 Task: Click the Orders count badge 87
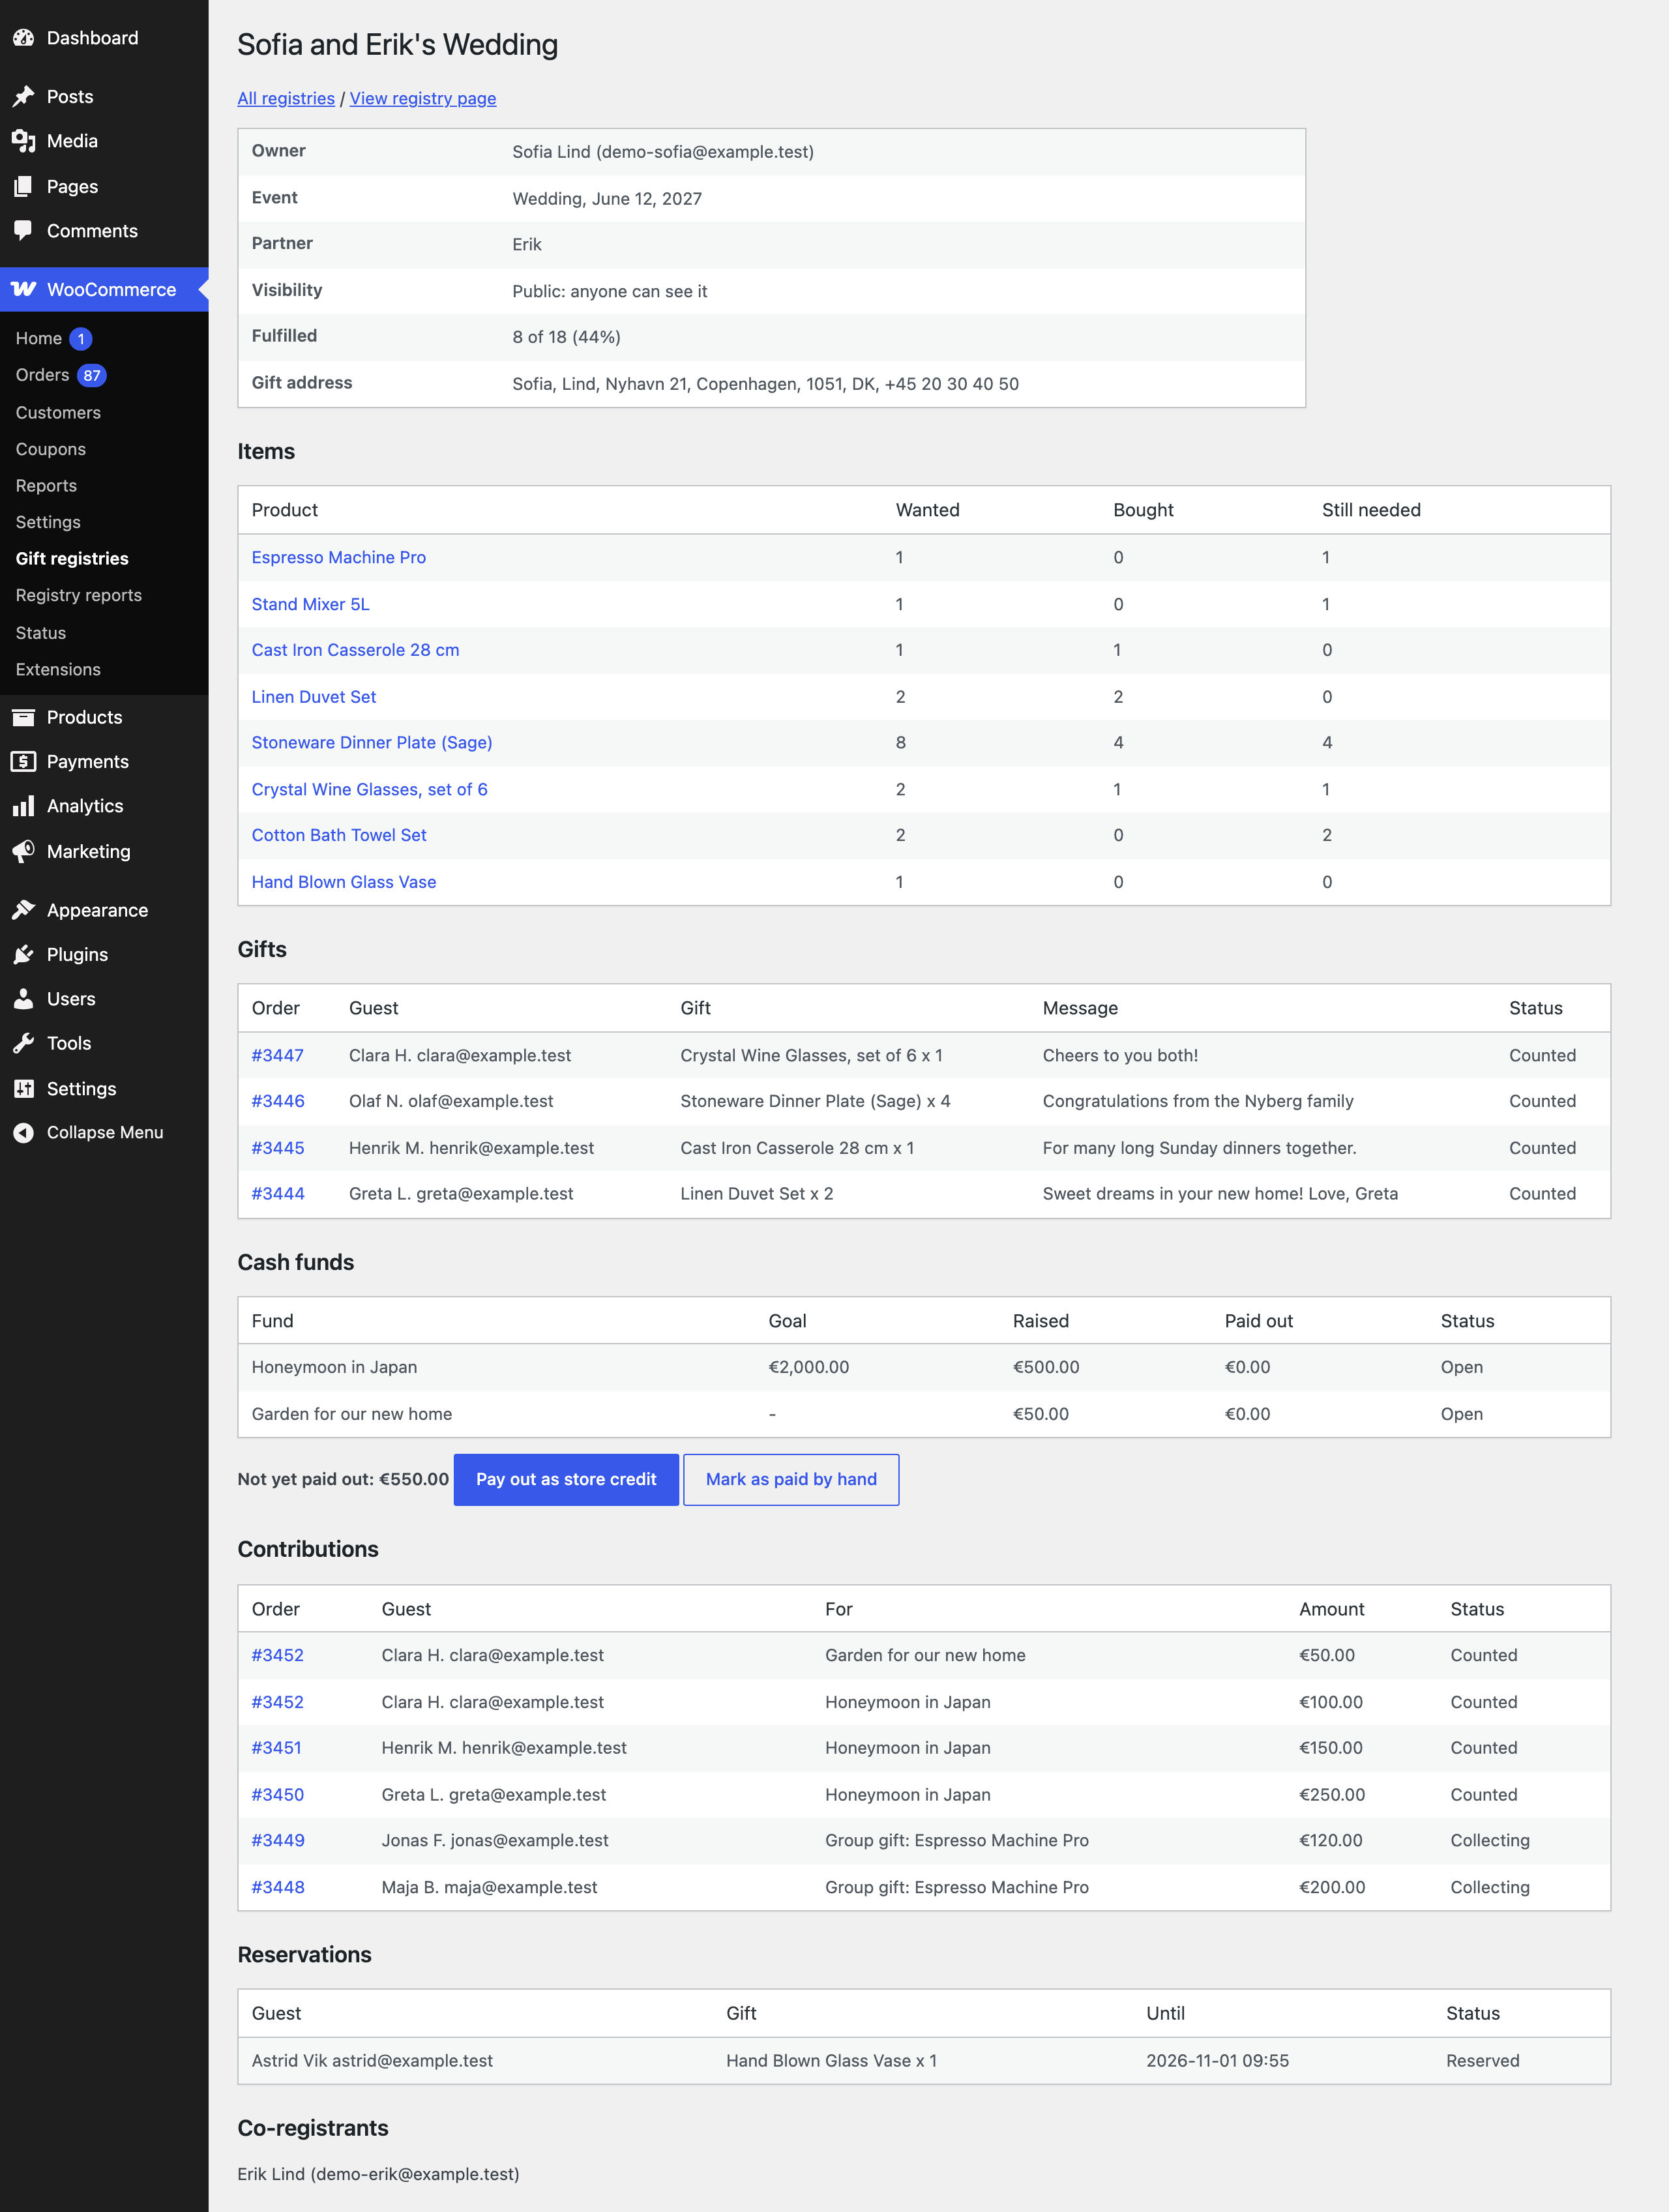pyautogui.click(x=92, y=376)
